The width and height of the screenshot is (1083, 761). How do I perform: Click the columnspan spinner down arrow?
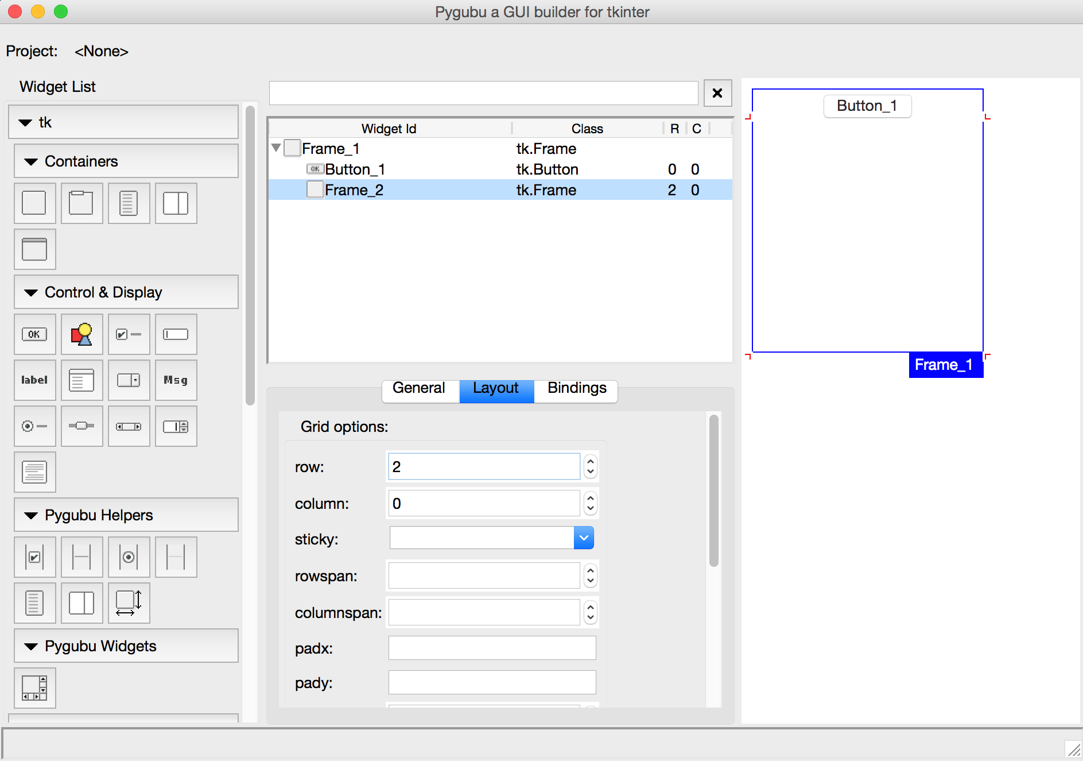591,618
